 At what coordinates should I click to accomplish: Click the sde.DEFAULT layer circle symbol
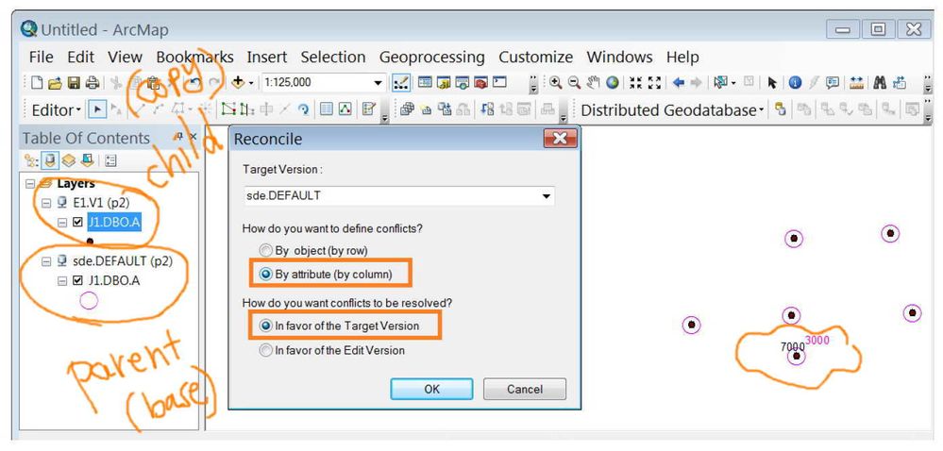(89, 300)
